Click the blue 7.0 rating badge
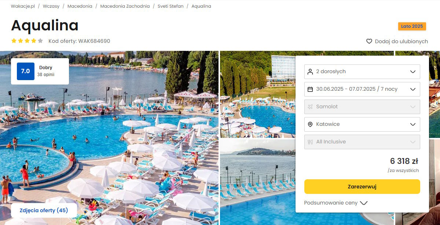The width and height of the screenshot is (440, 225). (26, 71)
